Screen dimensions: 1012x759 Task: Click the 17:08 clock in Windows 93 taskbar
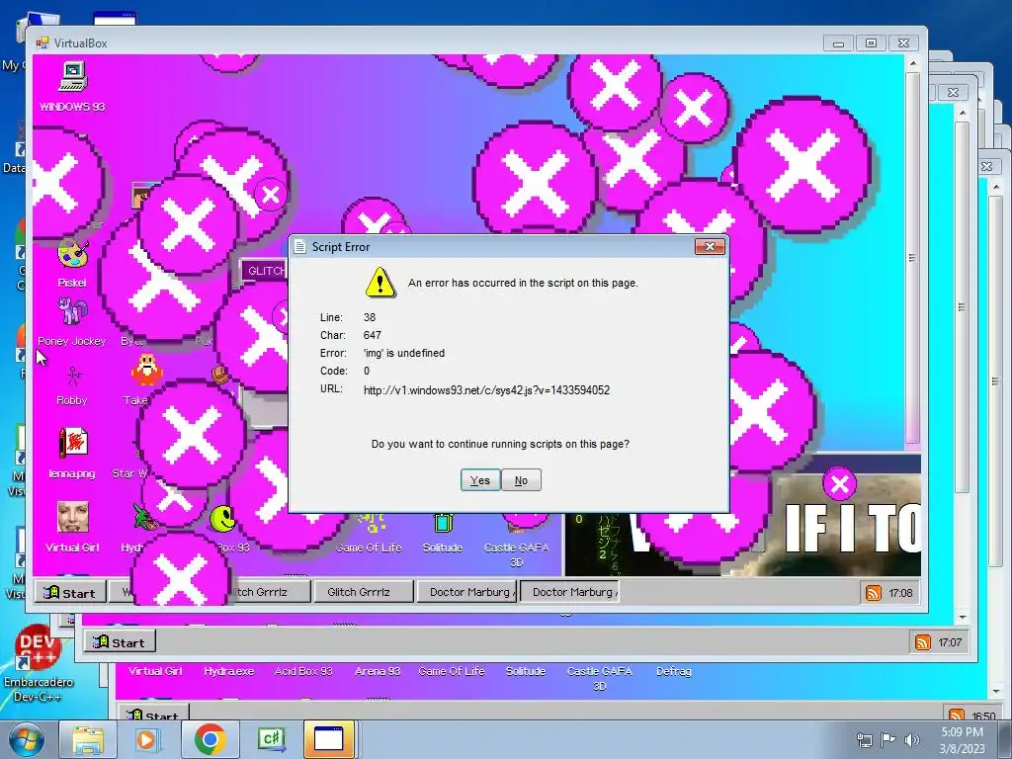[900, 593]
